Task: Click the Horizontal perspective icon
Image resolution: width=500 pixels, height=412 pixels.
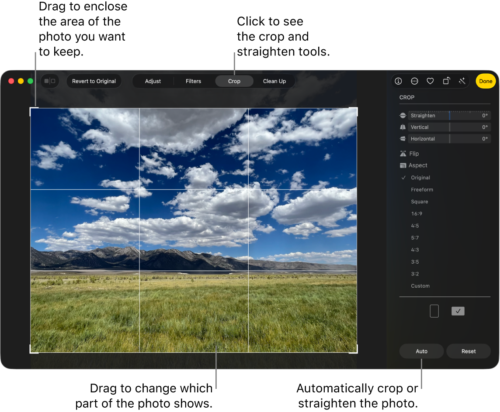Action: pyautogui.click(x=403, y=138)
